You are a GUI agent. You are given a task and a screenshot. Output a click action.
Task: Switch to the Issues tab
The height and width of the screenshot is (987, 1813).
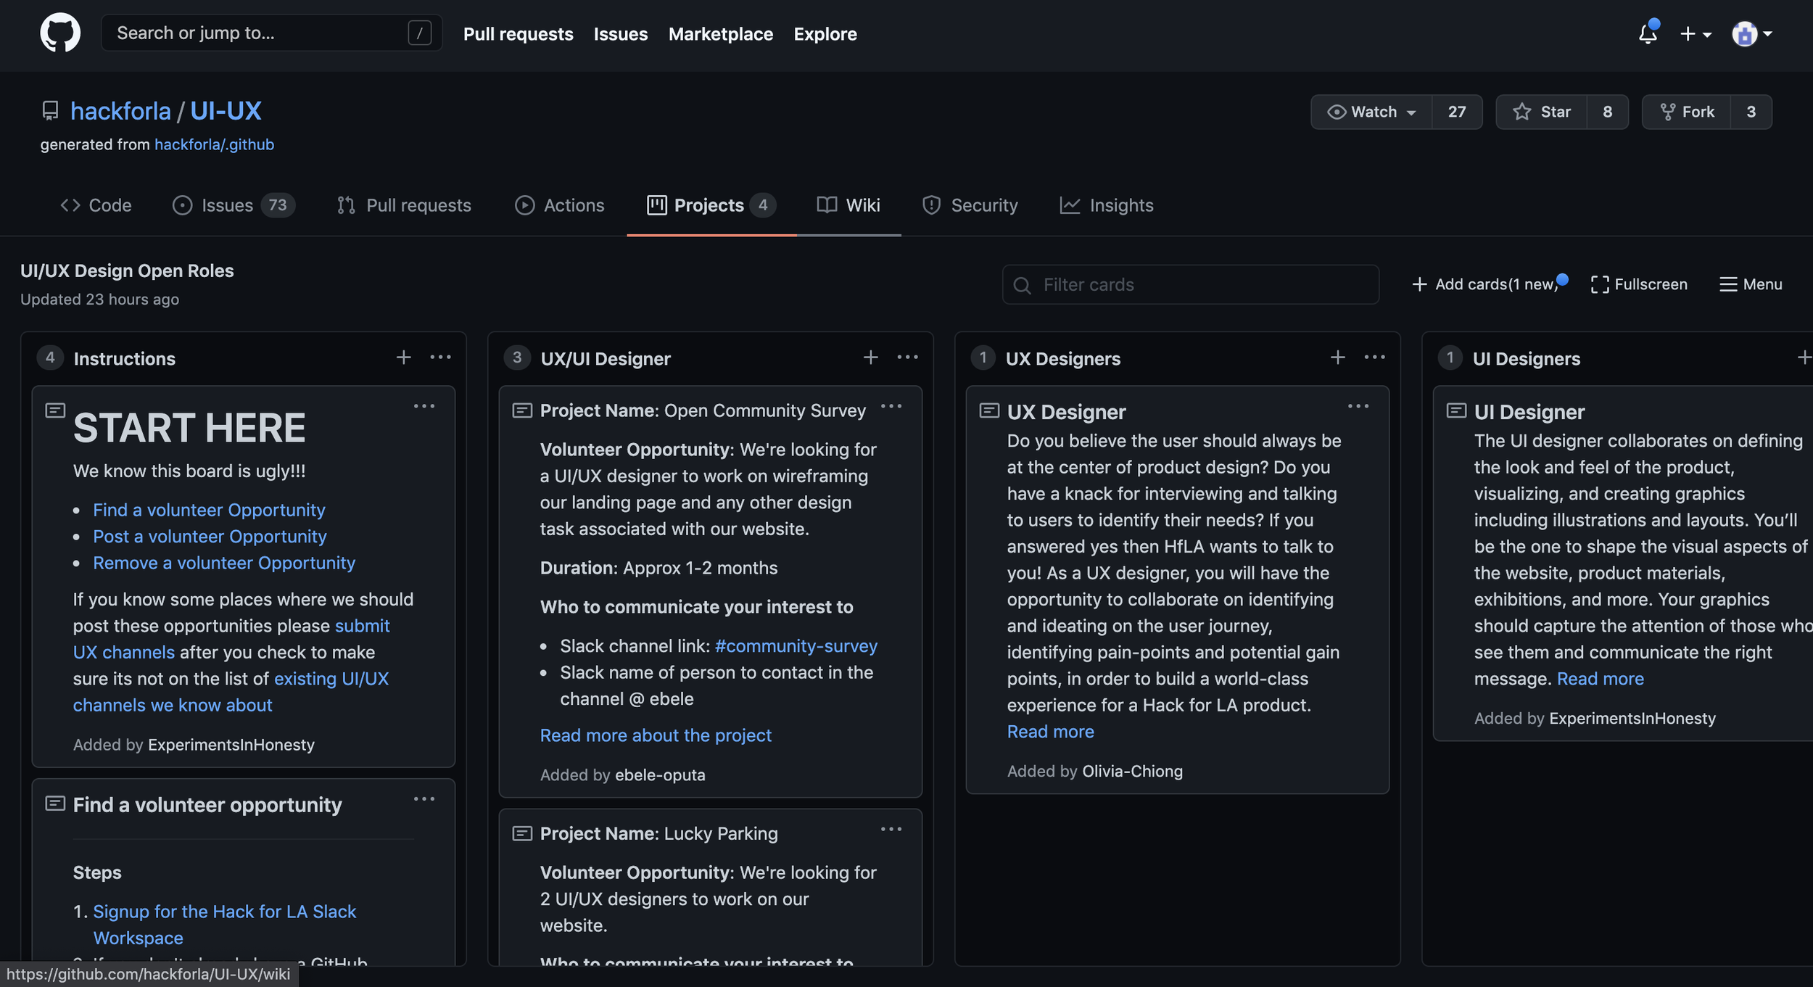click(234, 205)
